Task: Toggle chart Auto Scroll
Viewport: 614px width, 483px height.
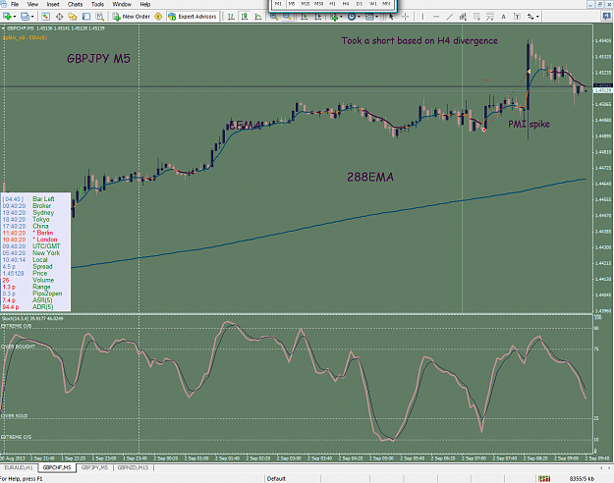Action: pyautogui.click(x=304, y=17)
